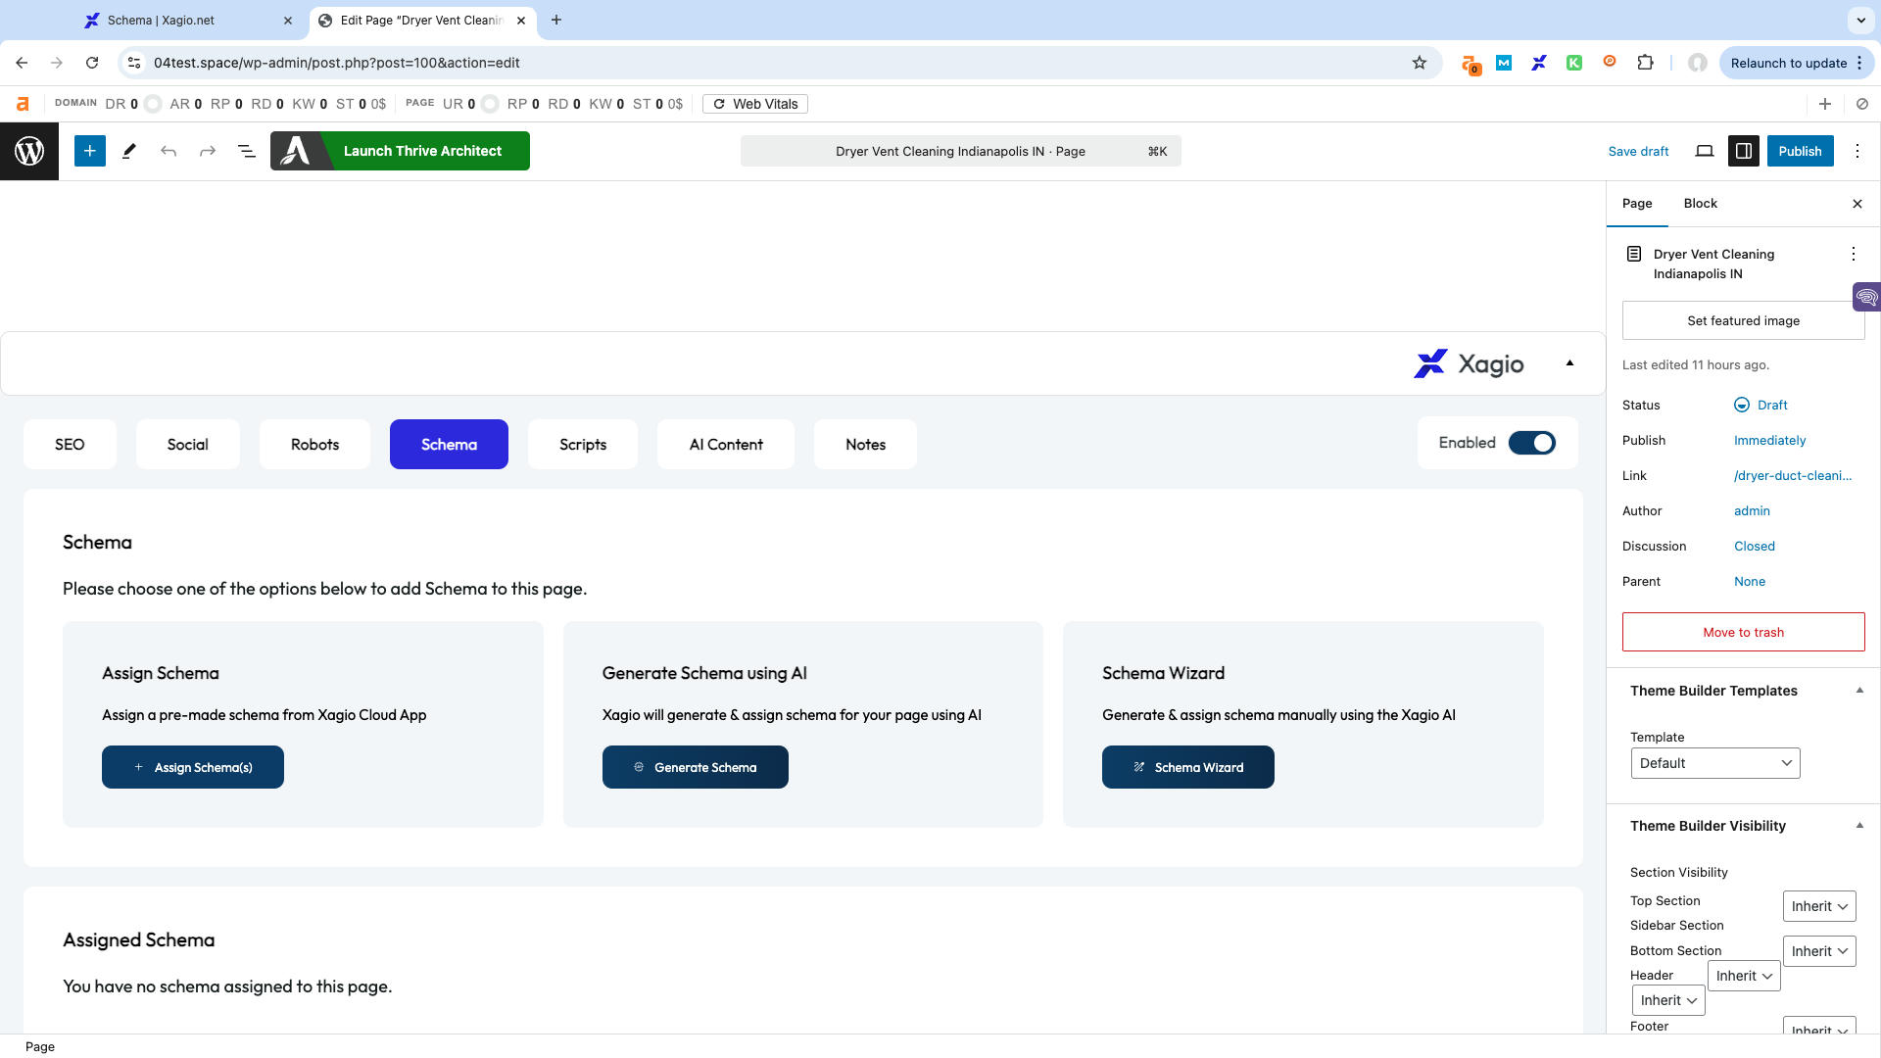Click the Generate Schema button
The width and height of the screenshot is (1881, 1058).
pos(696,767)
